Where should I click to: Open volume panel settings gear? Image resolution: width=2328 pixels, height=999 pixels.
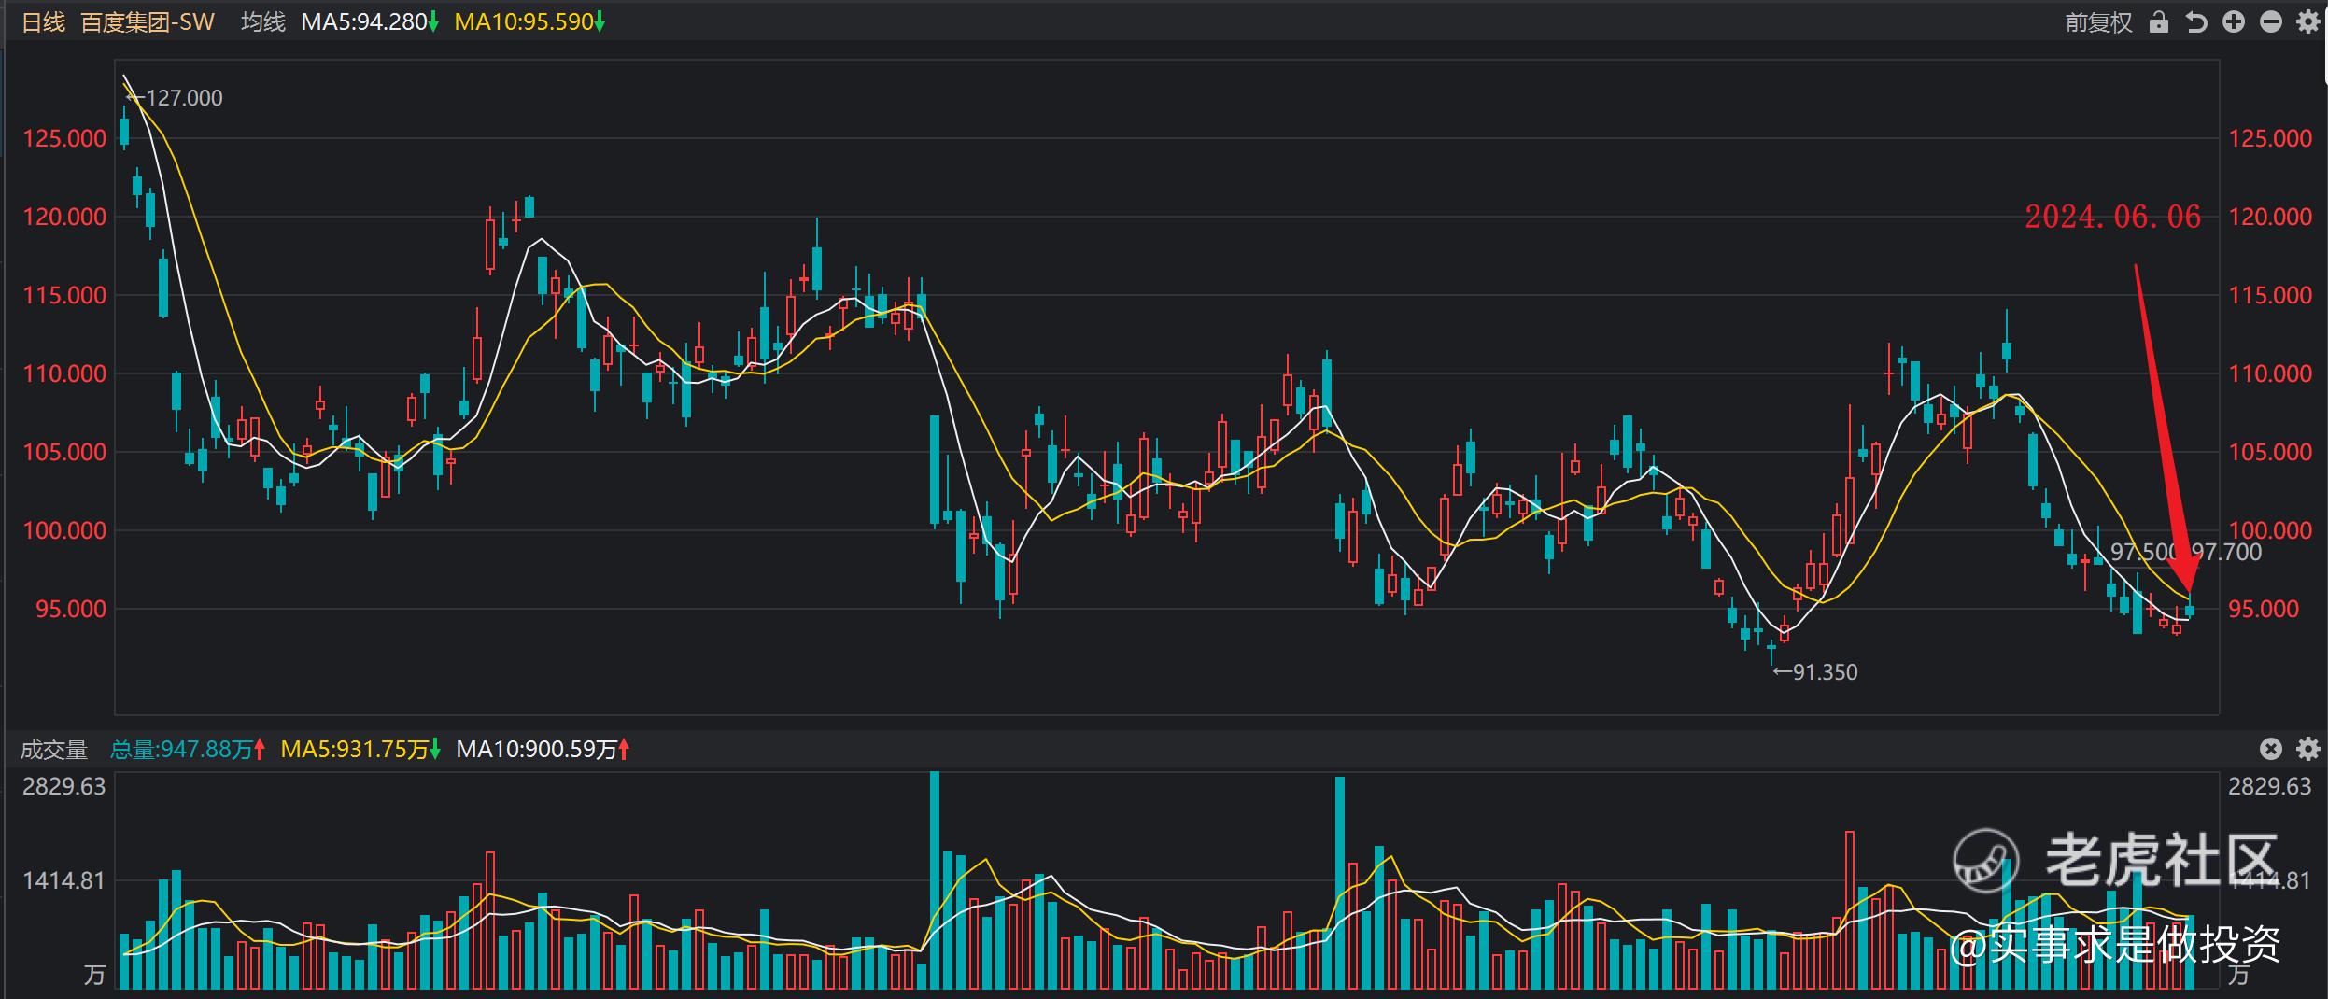pos(2307,749)
